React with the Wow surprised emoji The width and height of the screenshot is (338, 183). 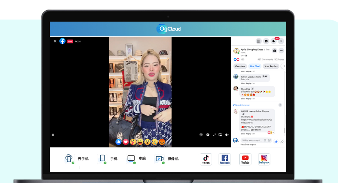(x=147, y=142)
